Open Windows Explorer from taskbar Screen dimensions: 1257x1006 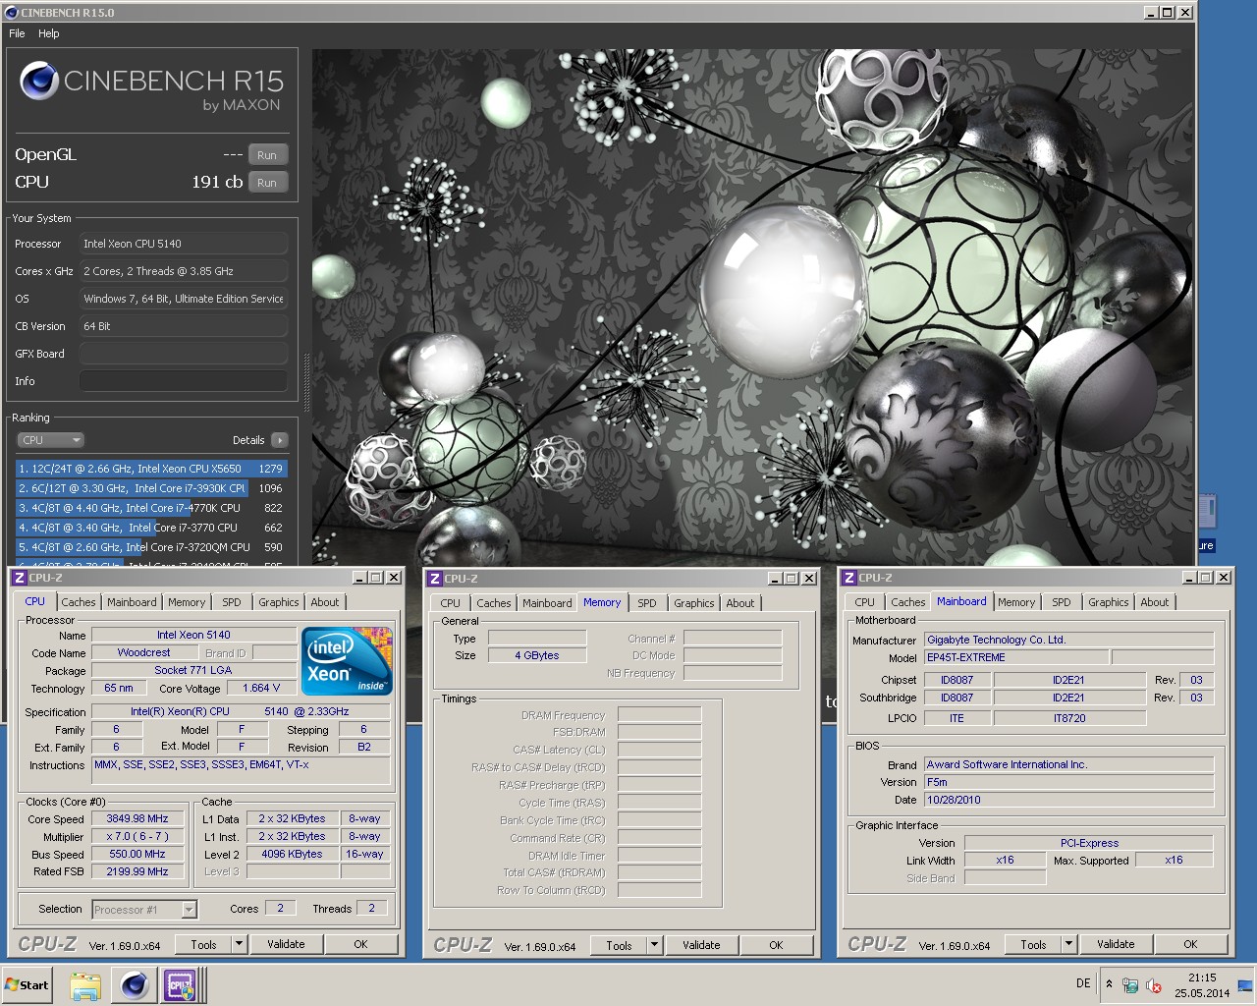point(85,984)
